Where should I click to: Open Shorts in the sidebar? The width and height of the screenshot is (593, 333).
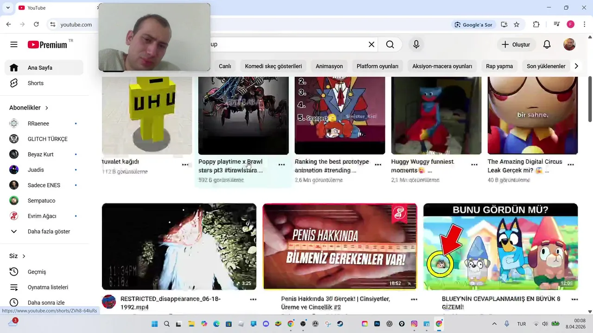coord(44,83)
